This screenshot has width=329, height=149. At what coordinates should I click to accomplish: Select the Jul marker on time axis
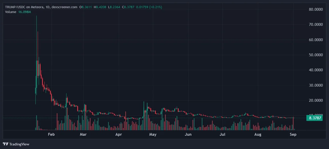[x=222, y=134]
